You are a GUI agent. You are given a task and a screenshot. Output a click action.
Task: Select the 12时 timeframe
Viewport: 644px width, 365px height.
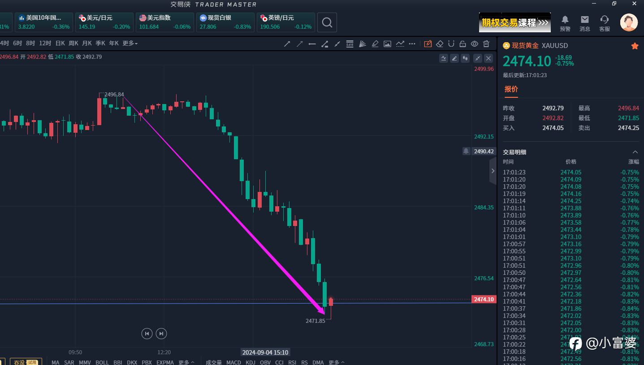pyautogui.click(x=45, y=43)
